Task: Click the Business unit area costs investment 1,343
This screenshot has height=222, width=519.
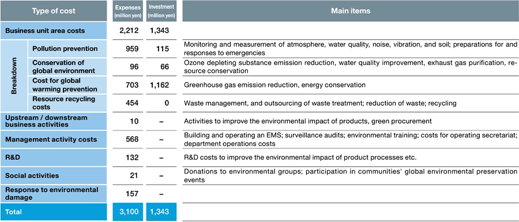Action: 160,30
